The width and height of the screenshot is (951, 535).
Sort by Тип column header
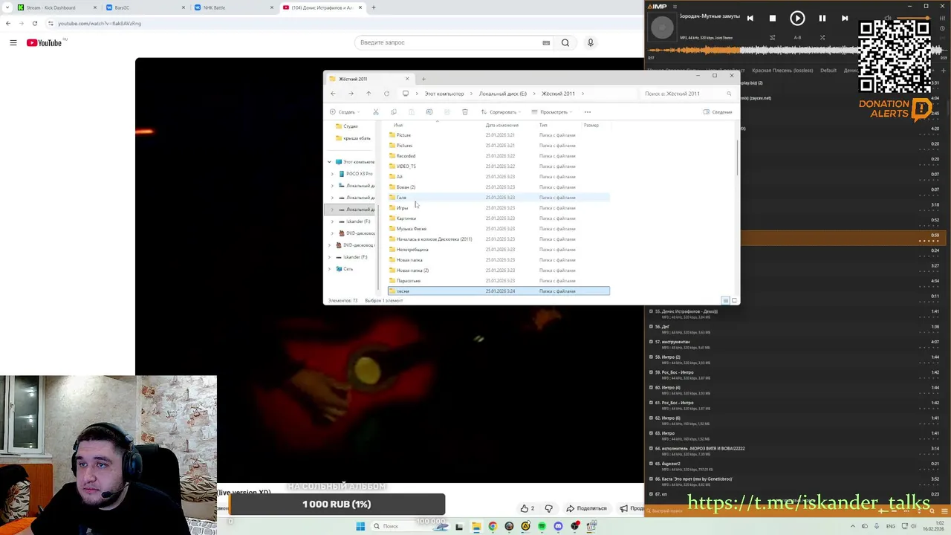click(x=543, y=125)
